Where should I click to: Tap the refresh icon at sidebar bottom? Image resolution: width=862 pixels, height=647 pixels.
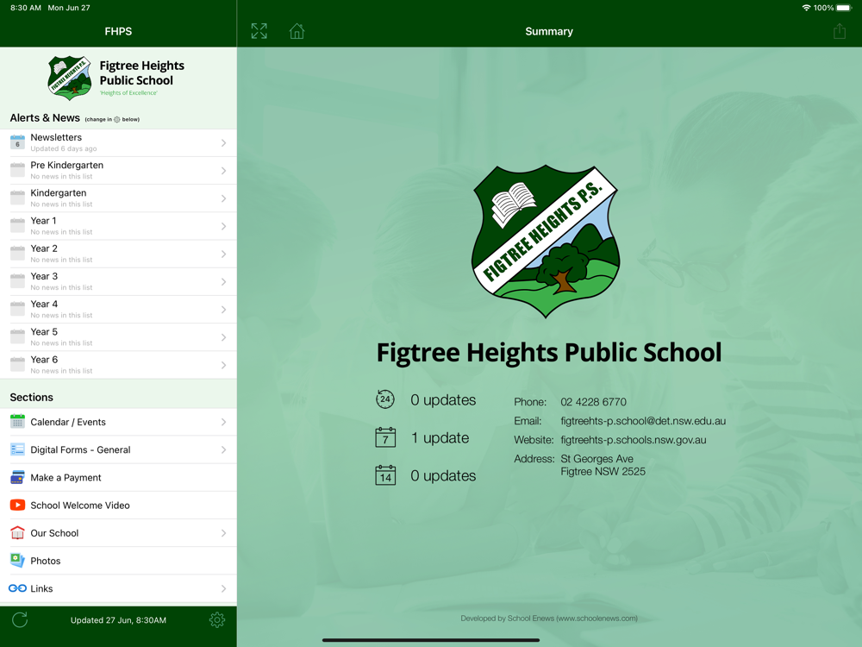pos(20,620)
